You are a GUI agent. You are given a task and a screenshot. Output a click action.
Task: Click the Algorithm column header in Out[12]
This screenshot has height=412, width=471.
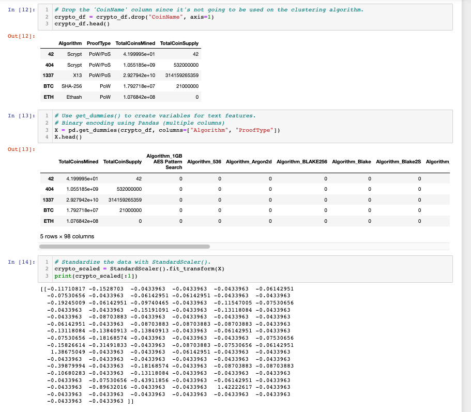pos(70,43)
